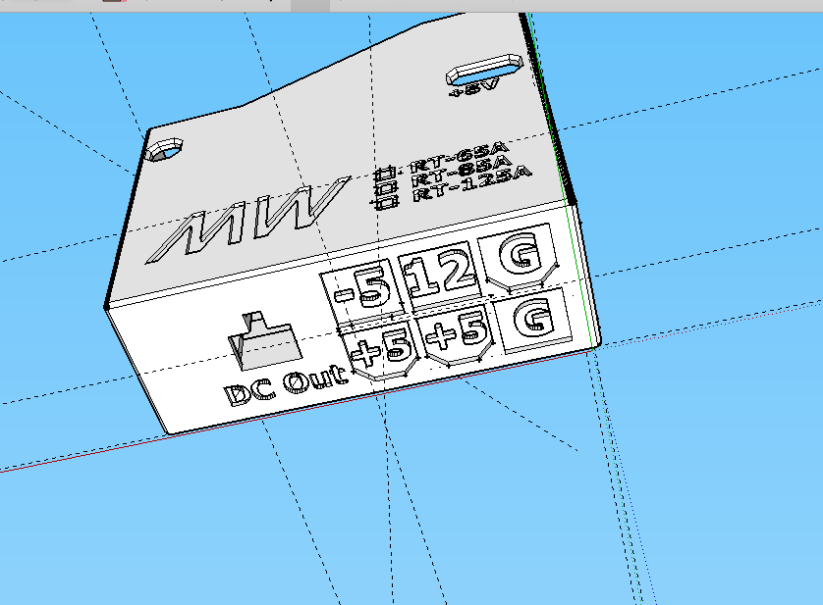Select the recessed connector shape above DC Out

265,341
